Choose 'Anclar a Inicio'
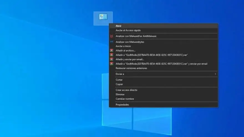Image resolution: width=244 pixels, height=137 pixels. 164,46
